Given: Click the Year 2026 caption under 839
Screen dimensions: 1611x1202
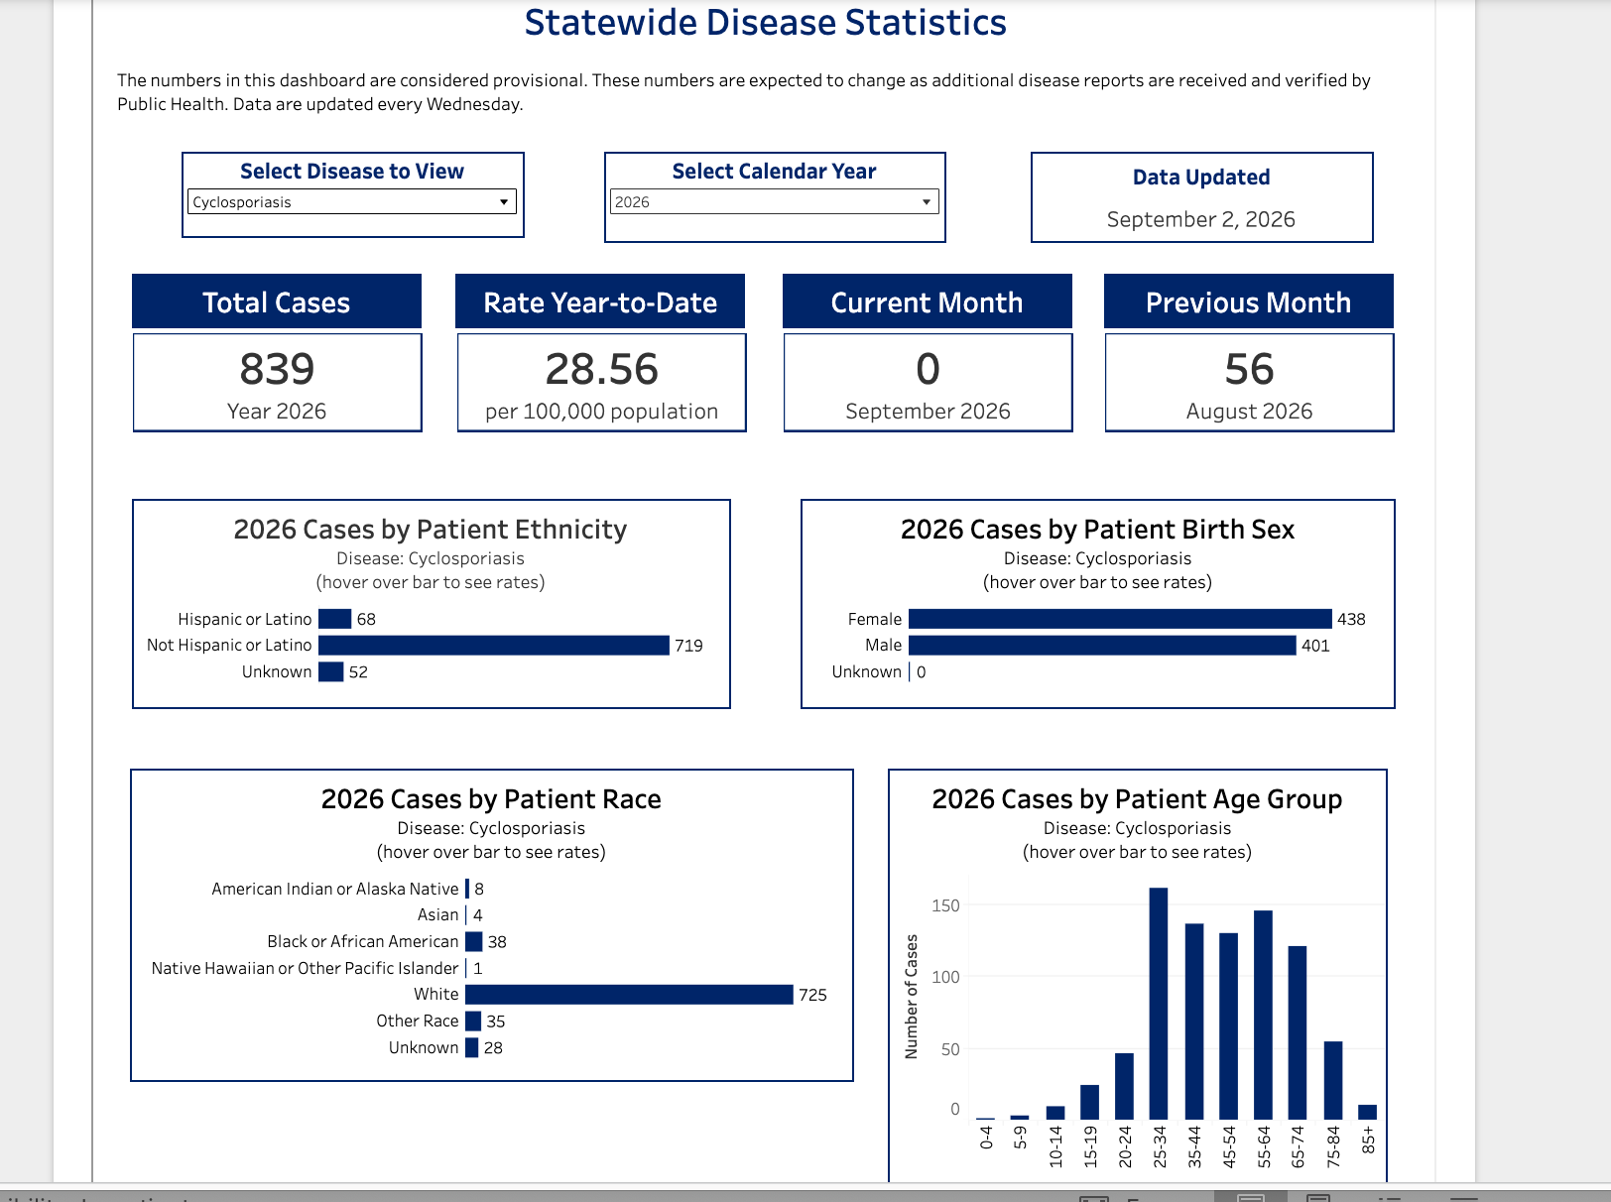Looking at the screenshot, I should click(x=277, y=411).
